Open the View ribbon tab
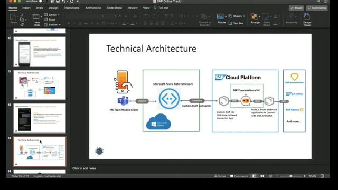Viewport: 338px width, 190px height. [146, 8]
